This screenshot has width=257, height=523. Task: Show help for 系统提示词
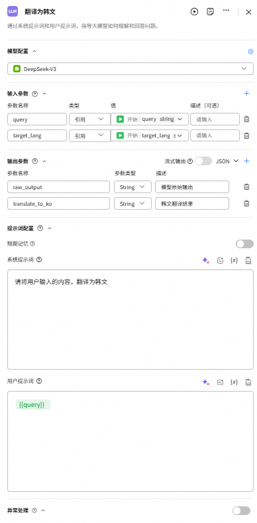(39, 260)
